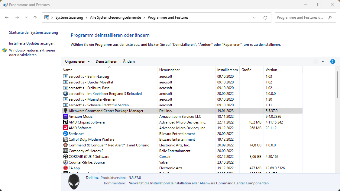This screenshot has height=191, width=340.
Task: Click the AMD Chipset Software icon
Action: coord(65,122)
